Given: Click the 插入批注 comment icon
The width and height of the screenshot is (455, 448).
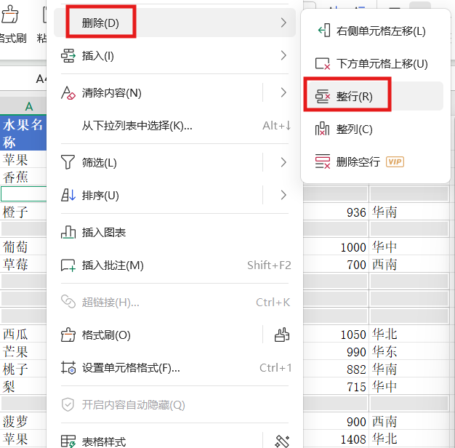Looking at the screenshot, I should click(68, 265).
